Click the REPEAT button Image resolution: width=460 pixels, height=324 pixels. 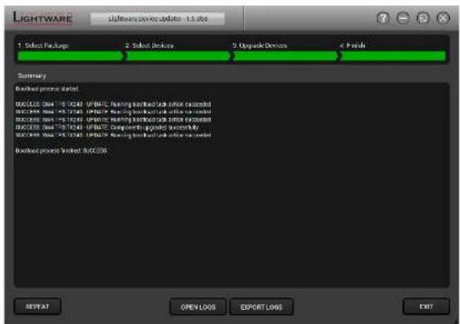[x=37, y=307]
